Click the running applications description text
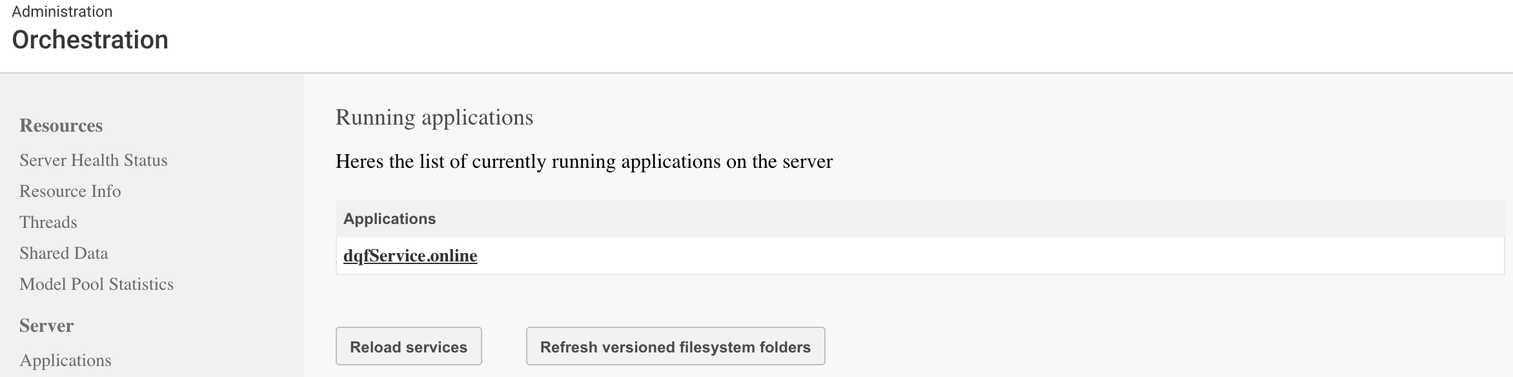Screen dimensions: 1513x377 (584, 161)
